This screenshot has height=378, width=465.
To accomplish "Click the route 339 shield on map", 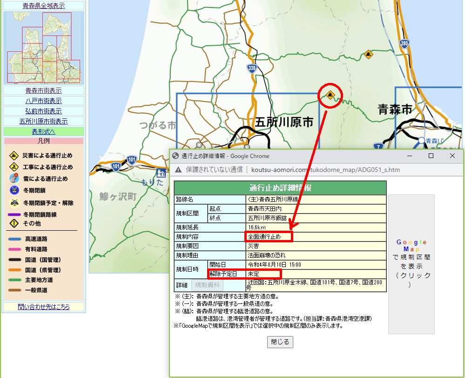I will coord(252,69).
